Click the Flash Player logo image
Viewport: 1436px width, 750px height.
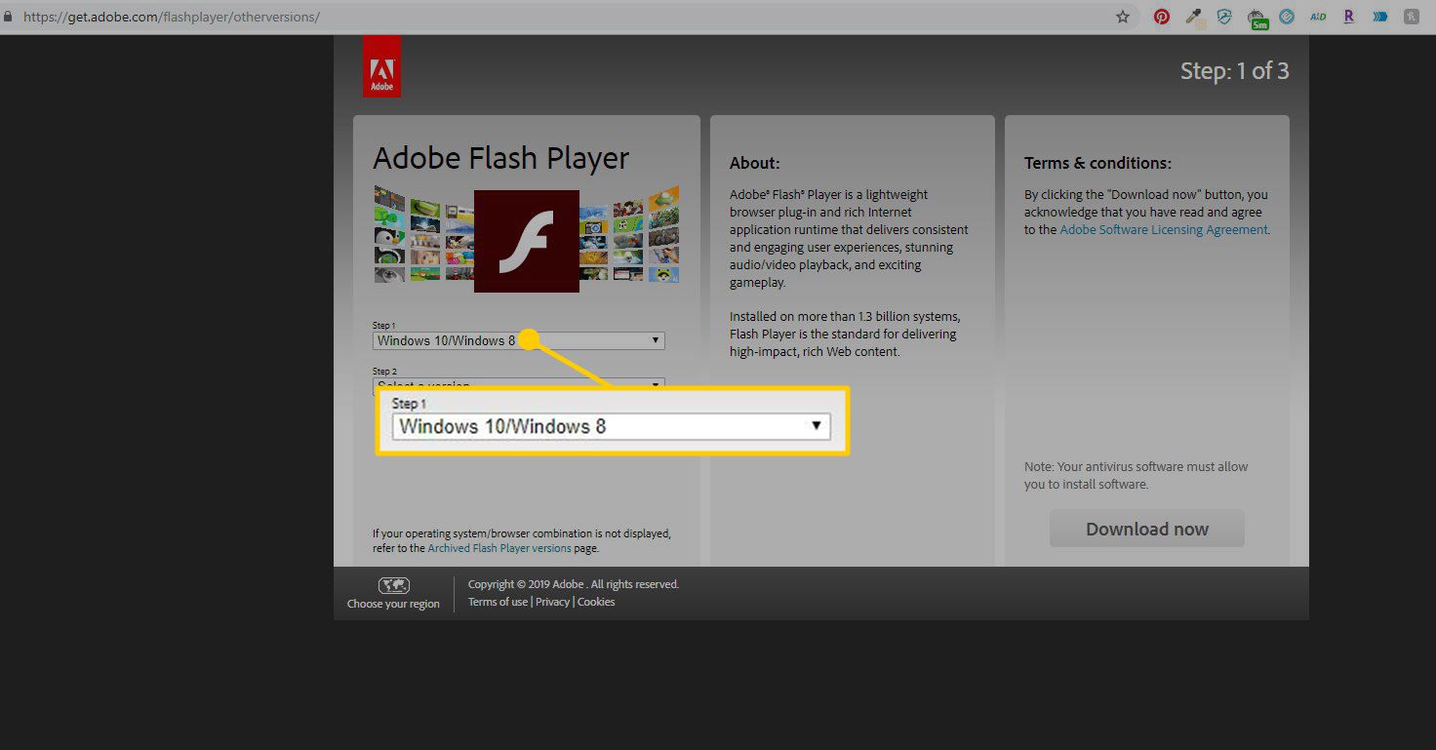(x=527, y=241)
